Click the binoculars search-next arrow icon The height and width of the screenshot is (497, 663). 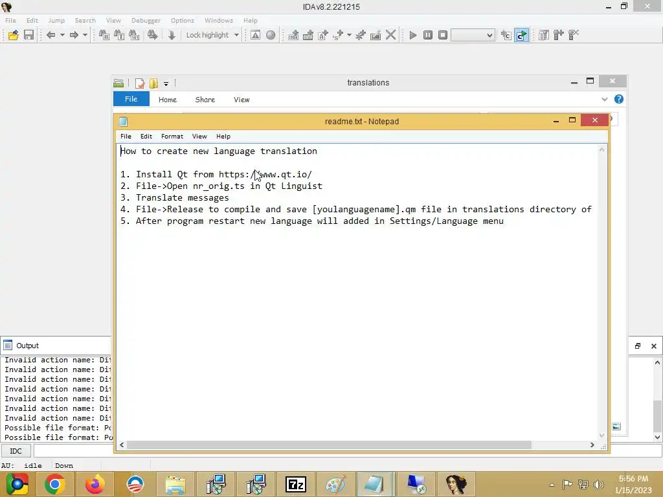click(153, 35)
